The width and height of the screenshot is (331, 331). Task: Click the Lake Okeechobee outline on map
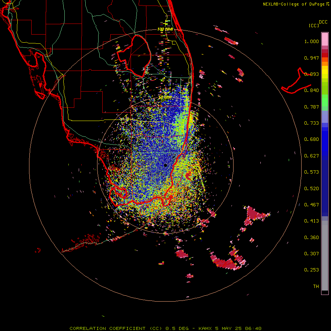(134, 56)
